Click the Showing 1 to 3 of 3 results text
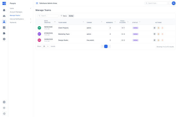178x117 pixels. (x=165, y=47)
